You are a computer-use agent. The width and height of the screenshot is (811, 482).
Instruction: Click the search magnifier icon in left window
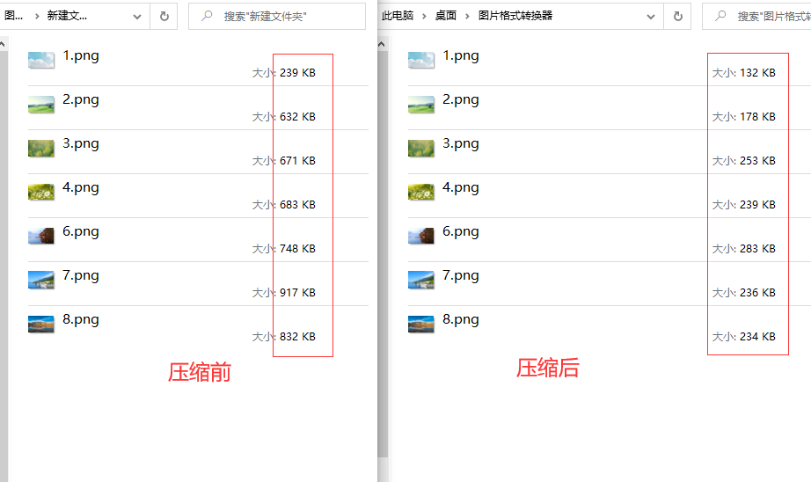click(x=207, y=16)
